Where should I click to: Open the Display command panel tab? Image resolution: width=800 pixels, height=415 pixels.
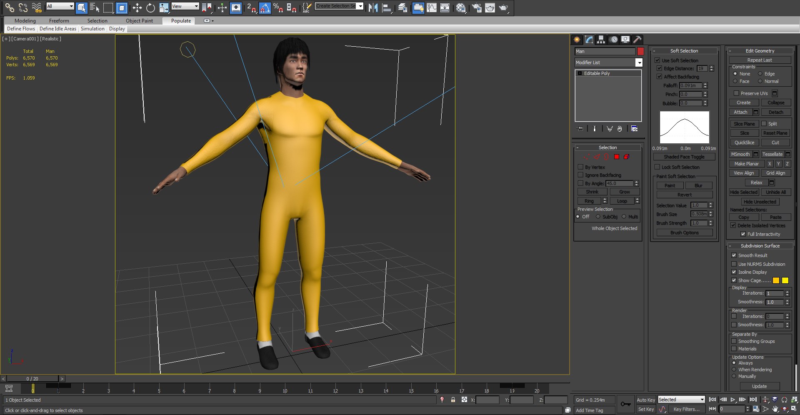click(x=625, y=39)
